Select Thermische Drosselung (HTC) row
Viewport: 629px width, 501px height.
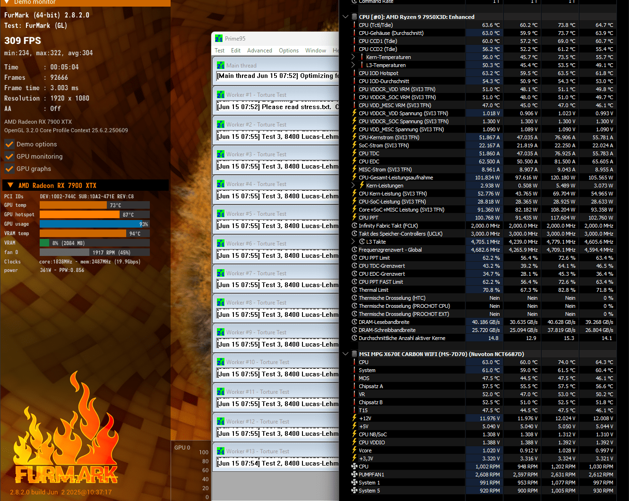(x=483, y=298)
